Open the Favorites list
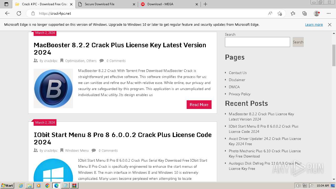 293,13
